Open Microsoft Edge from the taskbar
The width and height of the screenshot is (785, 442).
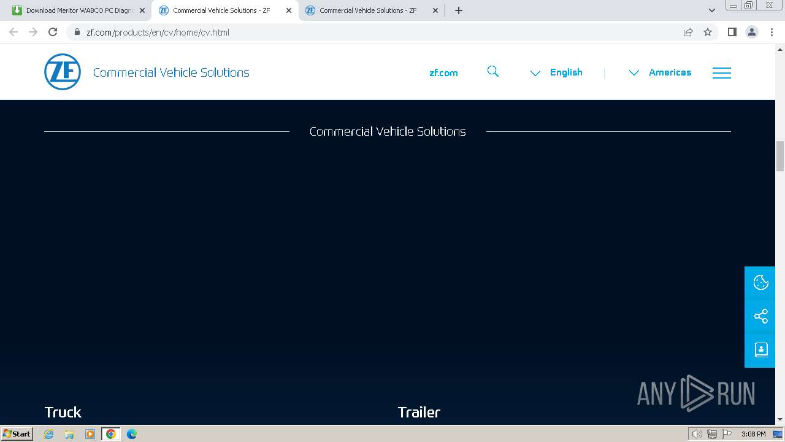[131, 434]
